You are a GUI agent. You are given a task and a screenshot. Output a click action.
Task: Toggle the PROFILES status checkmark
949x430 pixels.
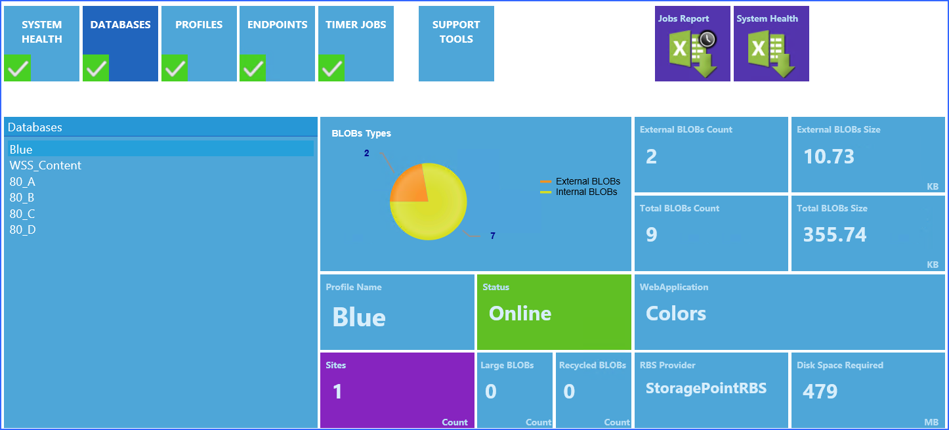click(174, 68)
